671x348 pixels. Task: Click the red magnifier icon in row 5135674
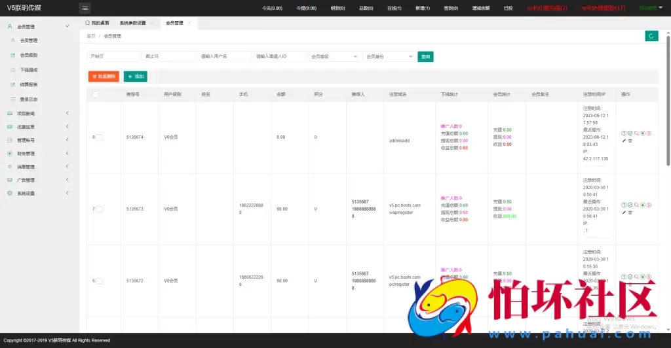(636, 133)
